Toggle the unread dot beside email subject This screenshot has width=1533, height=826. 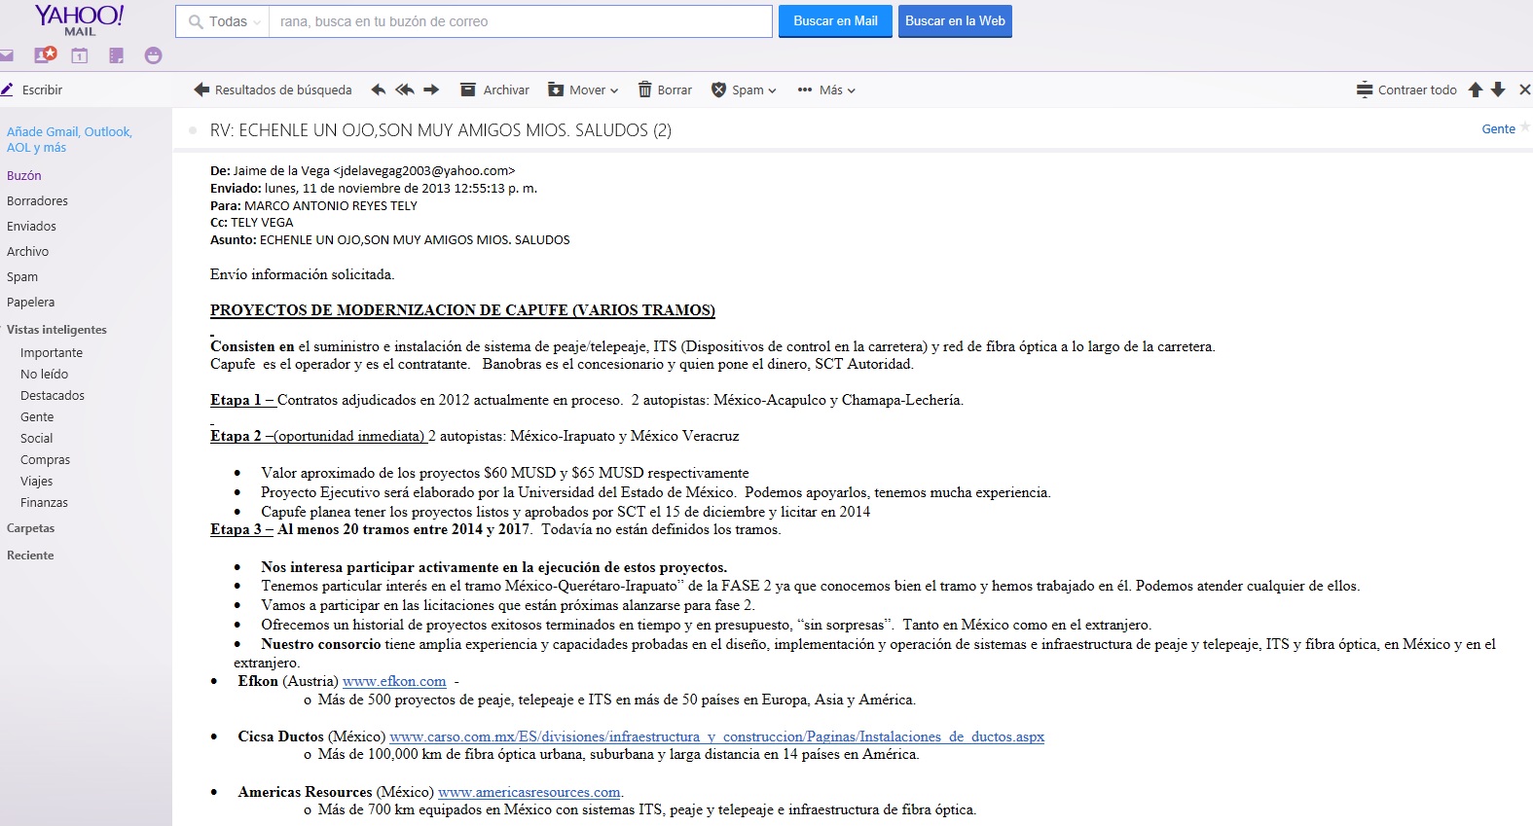pyautogui.click(x=193, y=129)
